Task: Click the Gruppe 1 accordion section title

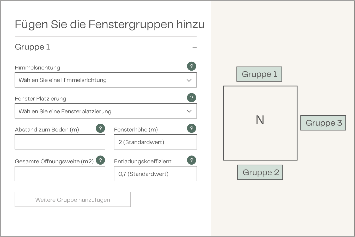Action: click(32, 47)
